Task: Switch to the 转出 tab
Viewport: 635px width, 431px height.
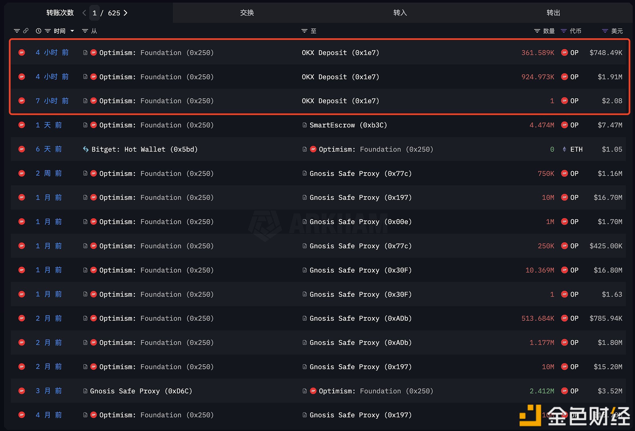Action: (x=553, y=13)
